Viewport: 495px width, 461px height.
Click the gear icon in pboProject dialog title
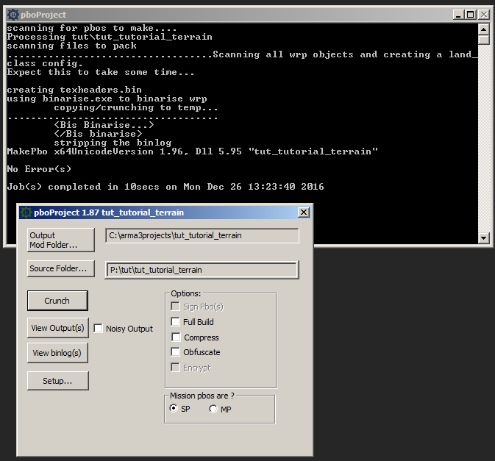click(x=26, y=212)
